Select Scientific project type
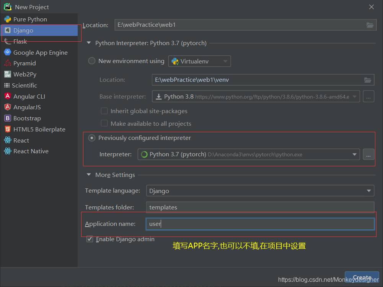Screen dimensions: 383x287 [39, 86]
